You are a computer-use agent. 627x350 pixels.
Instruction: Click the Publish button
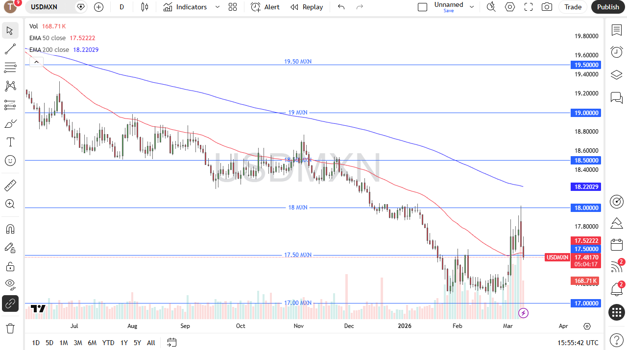click(x=608, y=7)
